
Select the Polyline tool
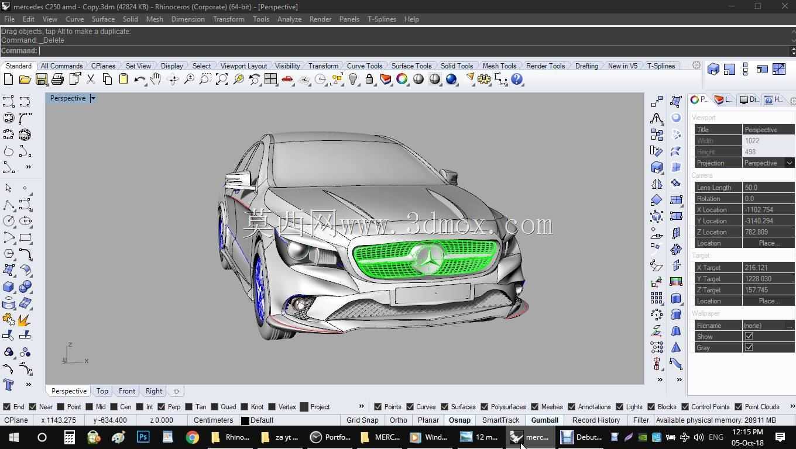pyautogui.click(x=9, y=205)
